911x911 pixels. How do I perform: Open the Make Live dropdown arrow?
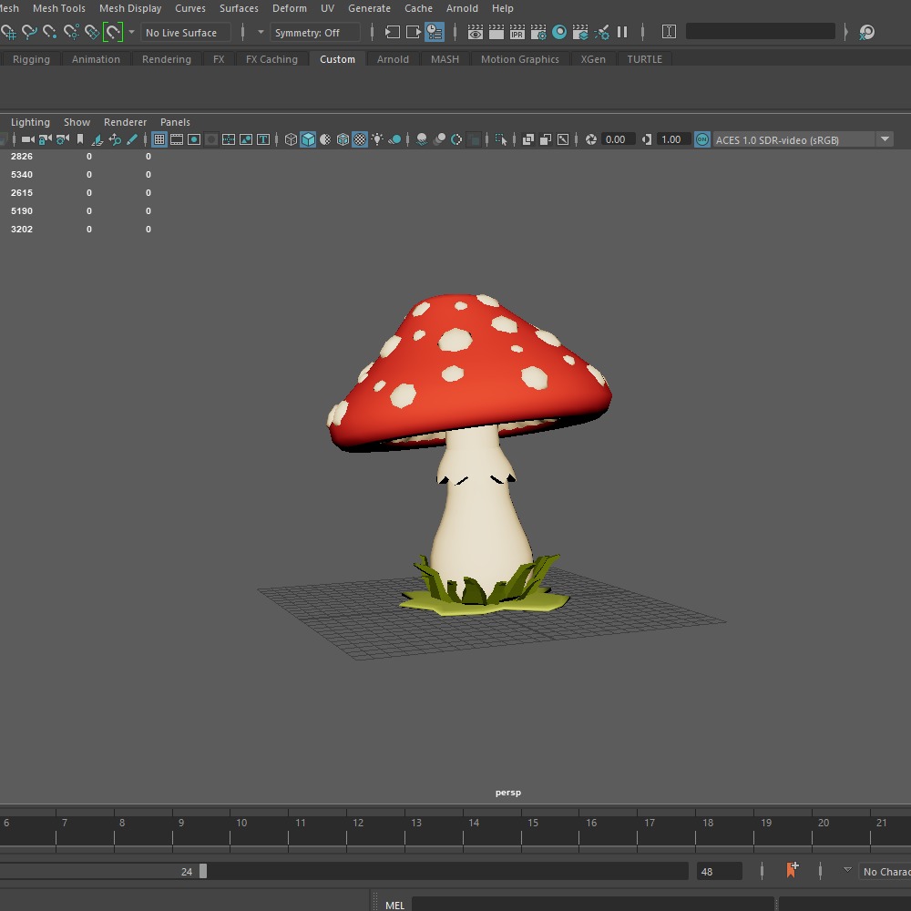point(132,32)
